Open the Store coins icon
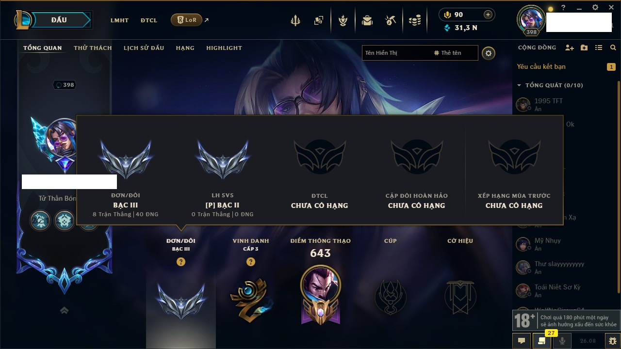This screenshot has width=621, height=349. point(414,20)
